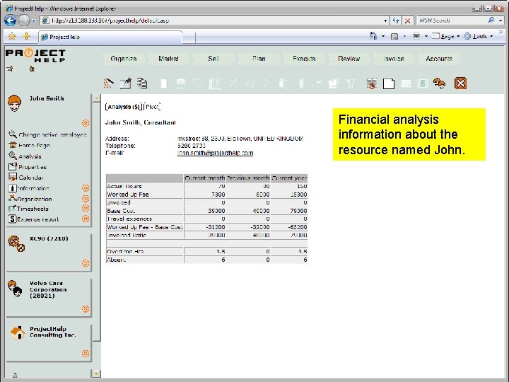Open the Properties sidebar link
509x382 pixels.
[x=33, y=167]
